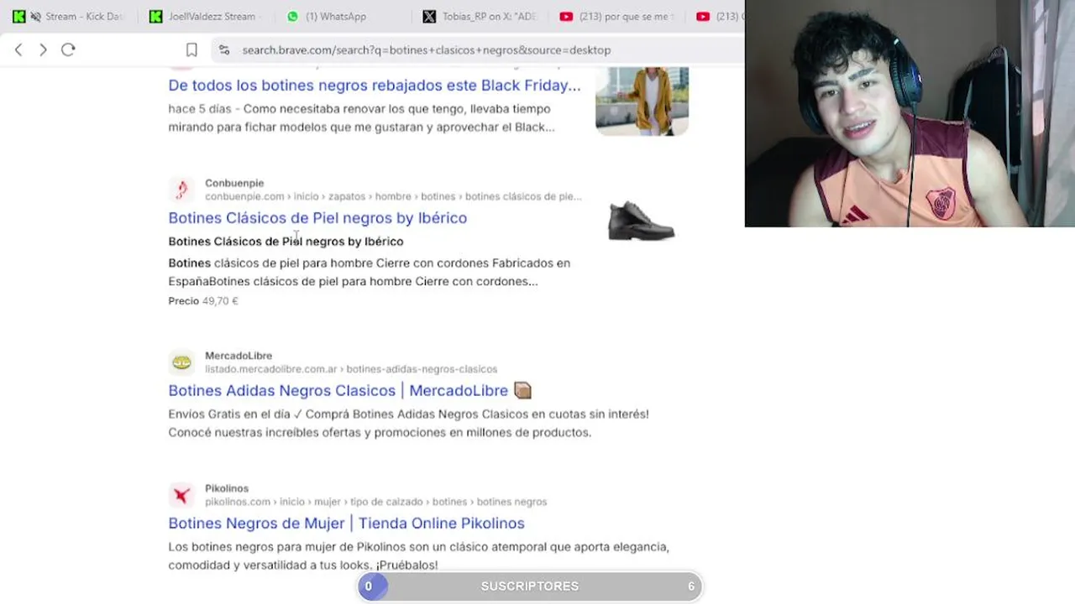Go back with the browser back arrow
The image size is (1075, 604).
tap(18, 49)
